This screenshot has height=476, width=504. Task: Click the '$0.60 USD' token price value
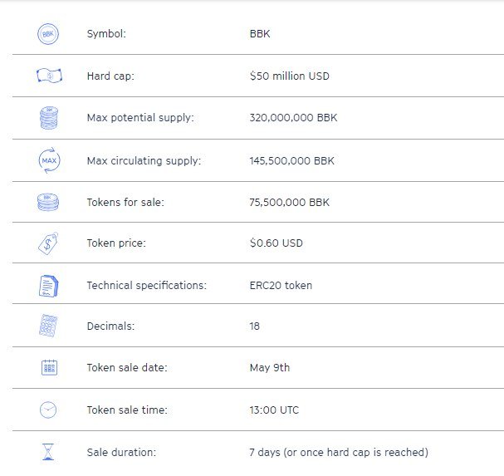pyautogui.click(x=276, y=243)
